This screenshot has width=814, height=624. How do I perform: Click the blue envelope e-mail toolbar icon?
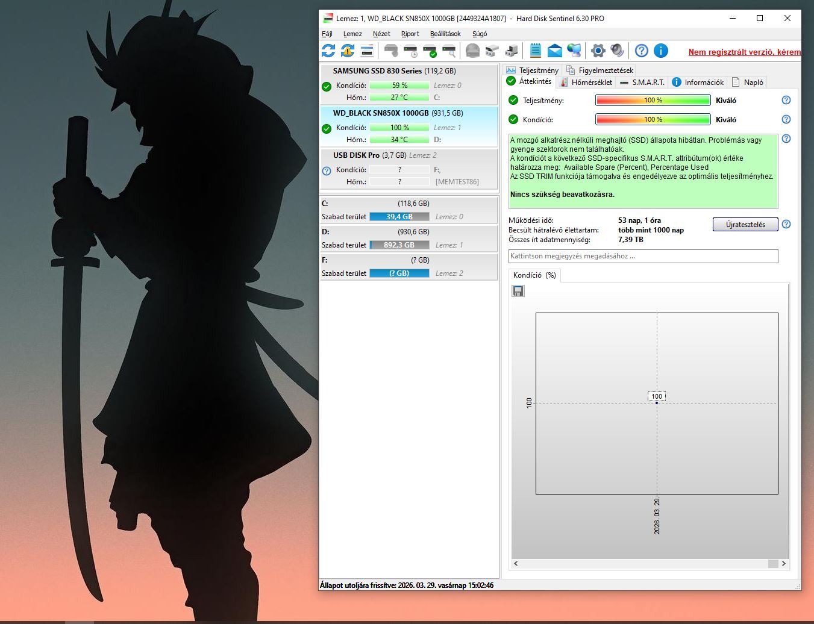click(x=555, y=51)
